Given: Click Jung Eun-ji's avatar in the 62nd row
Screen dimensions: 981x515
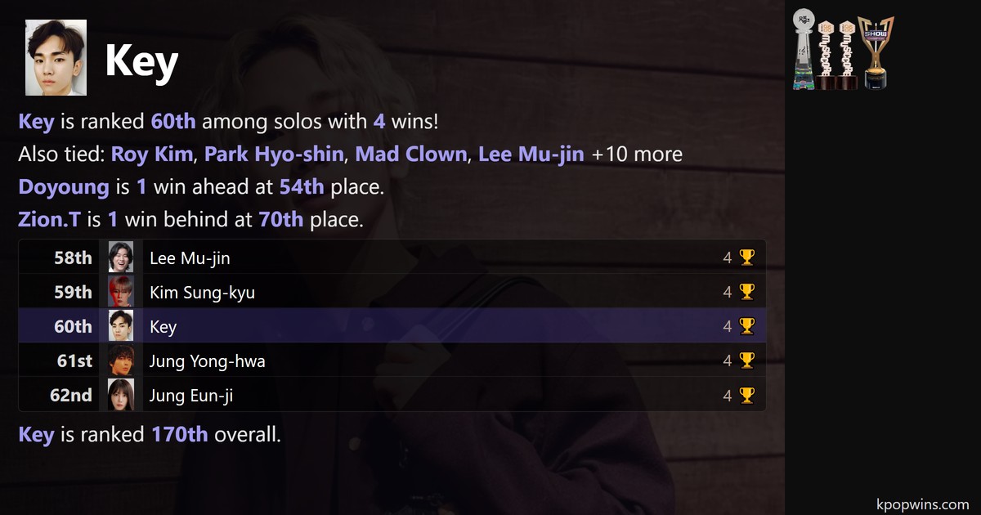Looking at the screenshot, I should point(121,396).
